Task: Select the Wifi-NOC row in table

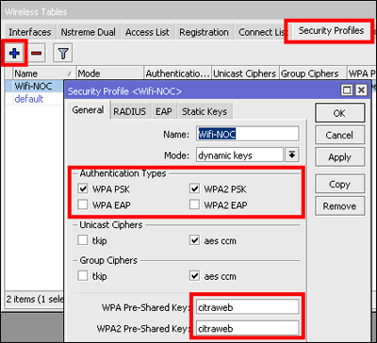Action: pos(33,86)
